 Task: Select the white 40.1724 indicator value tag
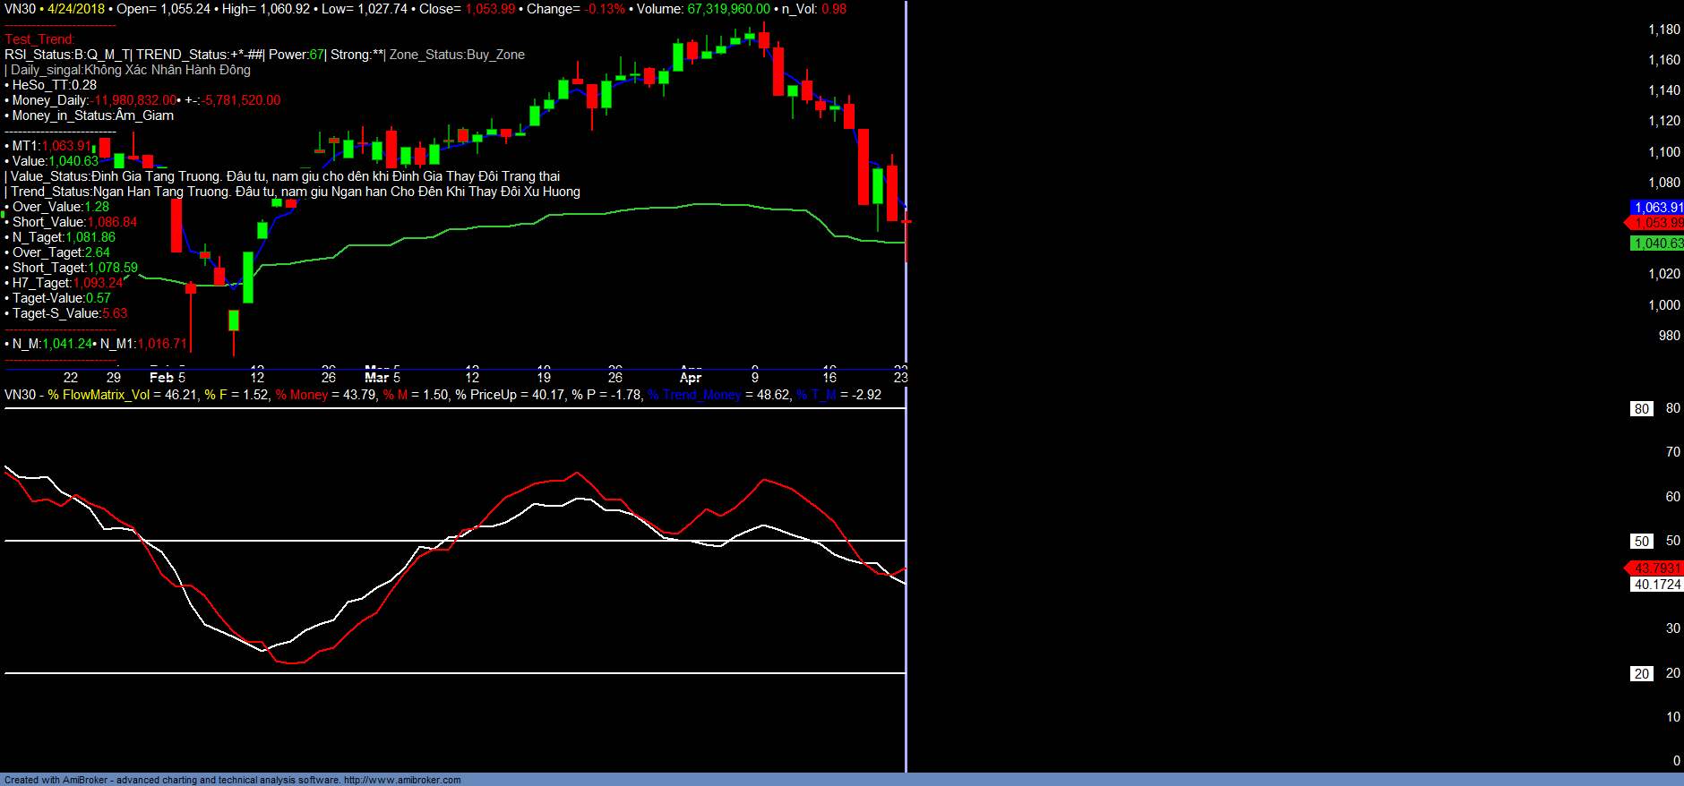[1657, 585]
